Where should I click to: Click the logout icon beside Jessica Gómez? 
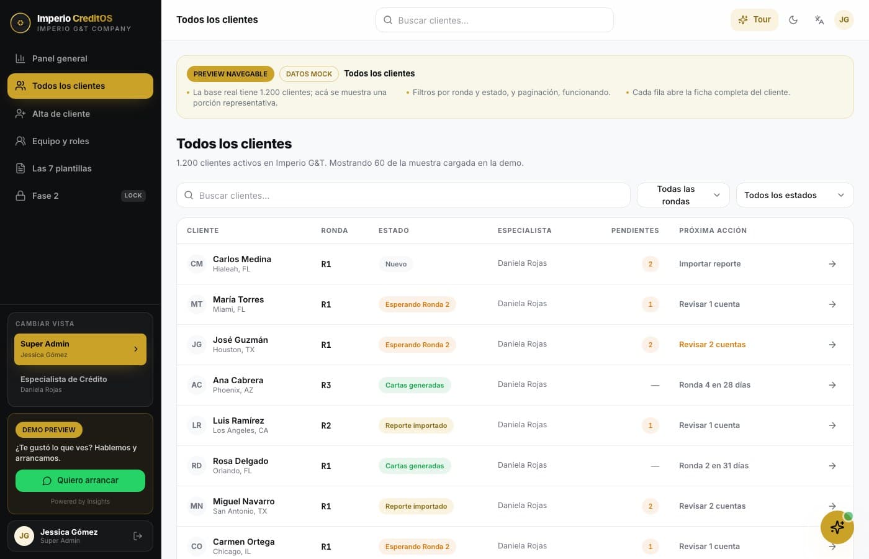138,536
